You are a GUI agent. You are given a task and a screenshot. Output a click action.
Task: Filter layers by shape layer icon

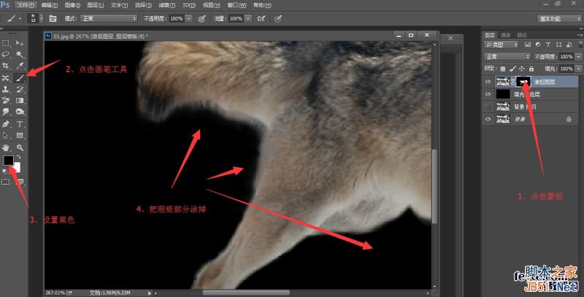click(558, 45)
